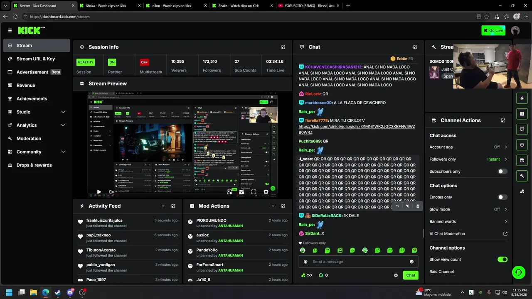Open the Achievements page

coord(37,99)
